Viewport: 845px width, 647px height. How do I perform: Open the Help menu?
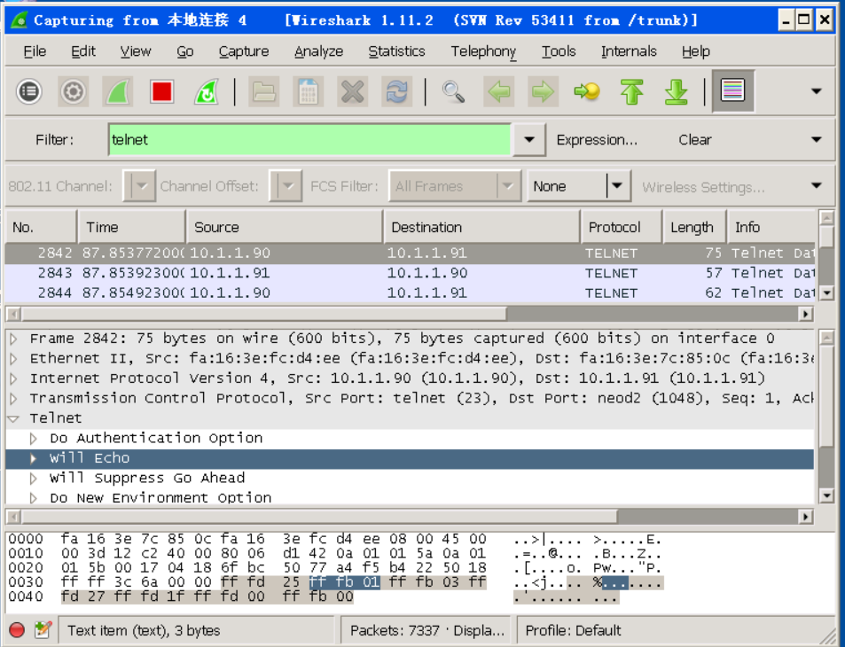(x=696, y=51)
